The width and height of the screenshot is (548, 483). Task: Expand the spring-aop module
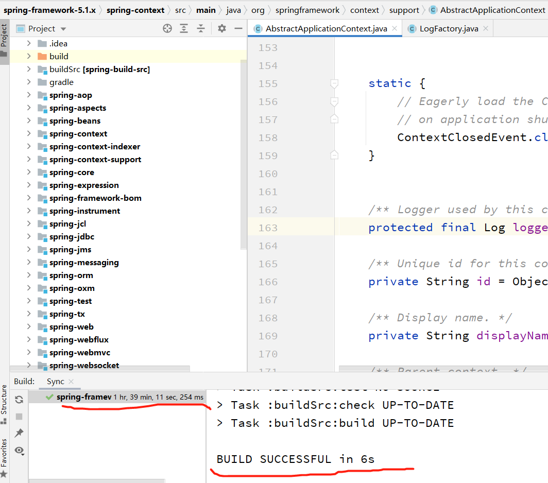(29, 95)
